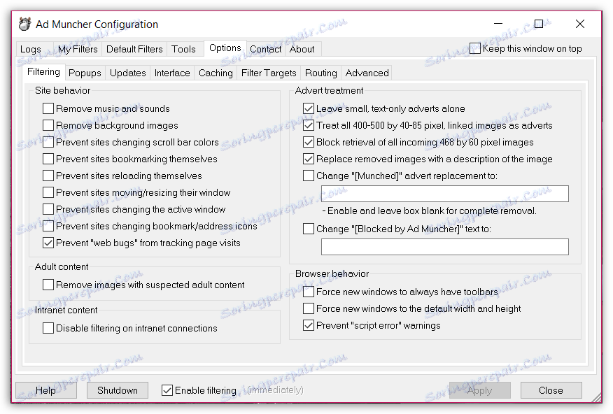Check Disable filtering on intranet connections
The image size is (613, 414).
tap(48, 328)
